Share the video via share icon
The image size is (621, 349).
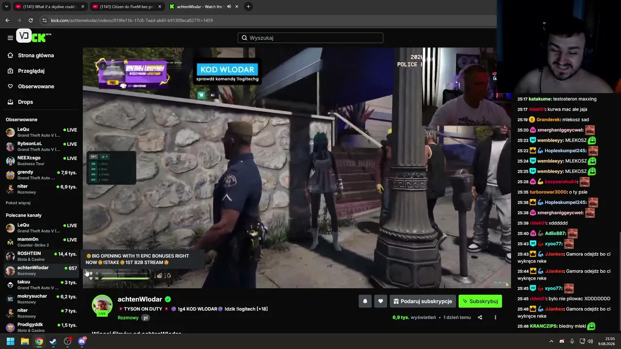point(480,317)
